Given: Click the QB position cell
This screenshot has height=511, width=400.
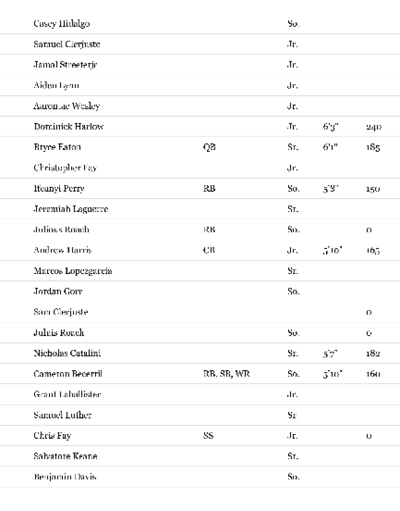Looking at the screenshot, I should pyautogui.click(x=209, y=147).
